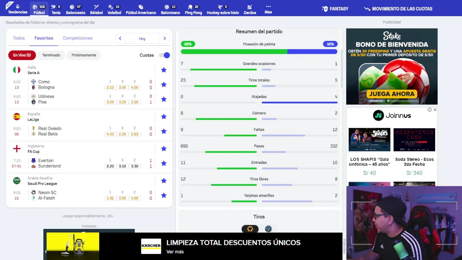The height and width of the screenshot is (260, 462).
Task: Open the Fantasy section
Action: pos(335,9)
